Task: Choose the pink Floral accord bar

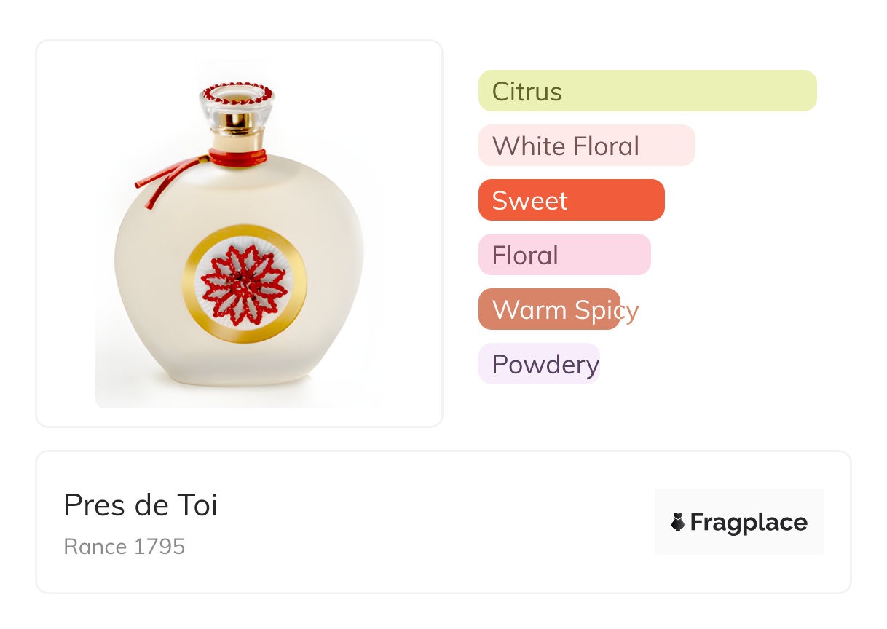Action: click(564, 255)
